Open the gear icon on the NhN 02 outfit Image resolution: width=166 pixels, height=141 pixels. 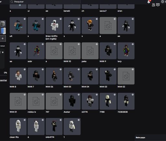coord(133,69)
